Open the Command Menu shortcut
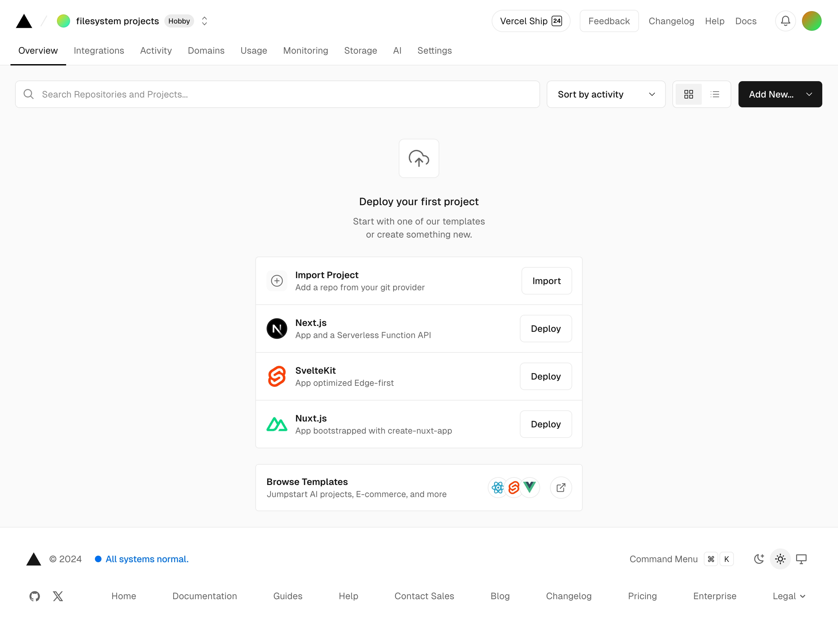Screen dimensions: 838x627 click(x=681, y=559)
